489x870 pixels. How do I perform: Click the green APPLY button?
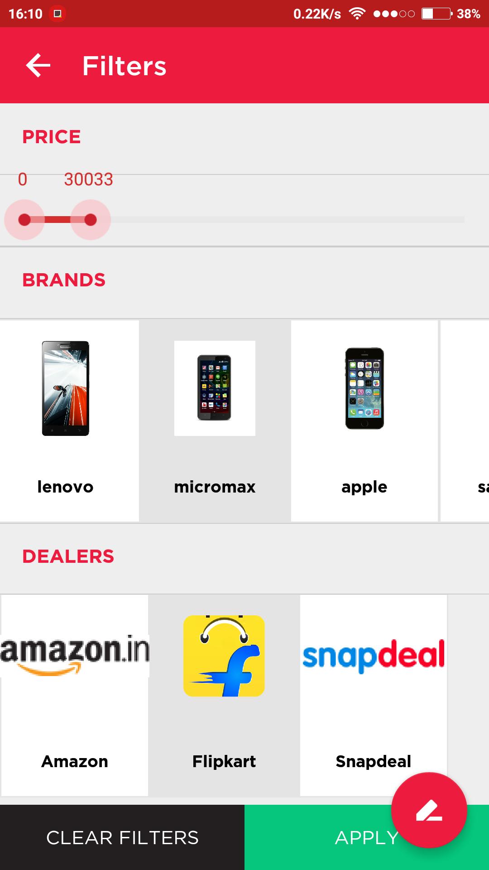coord(367,837)
